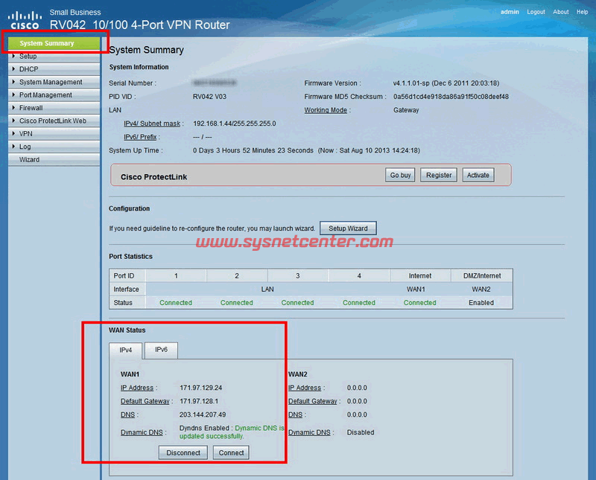This screenshot has height=480, width=596.
Task: Expand the Port Management arrow
Action: point(13,95)
